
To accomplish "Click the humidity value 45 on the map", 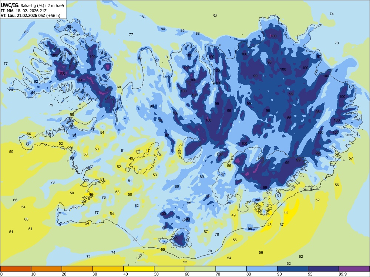I will (269, 225).
